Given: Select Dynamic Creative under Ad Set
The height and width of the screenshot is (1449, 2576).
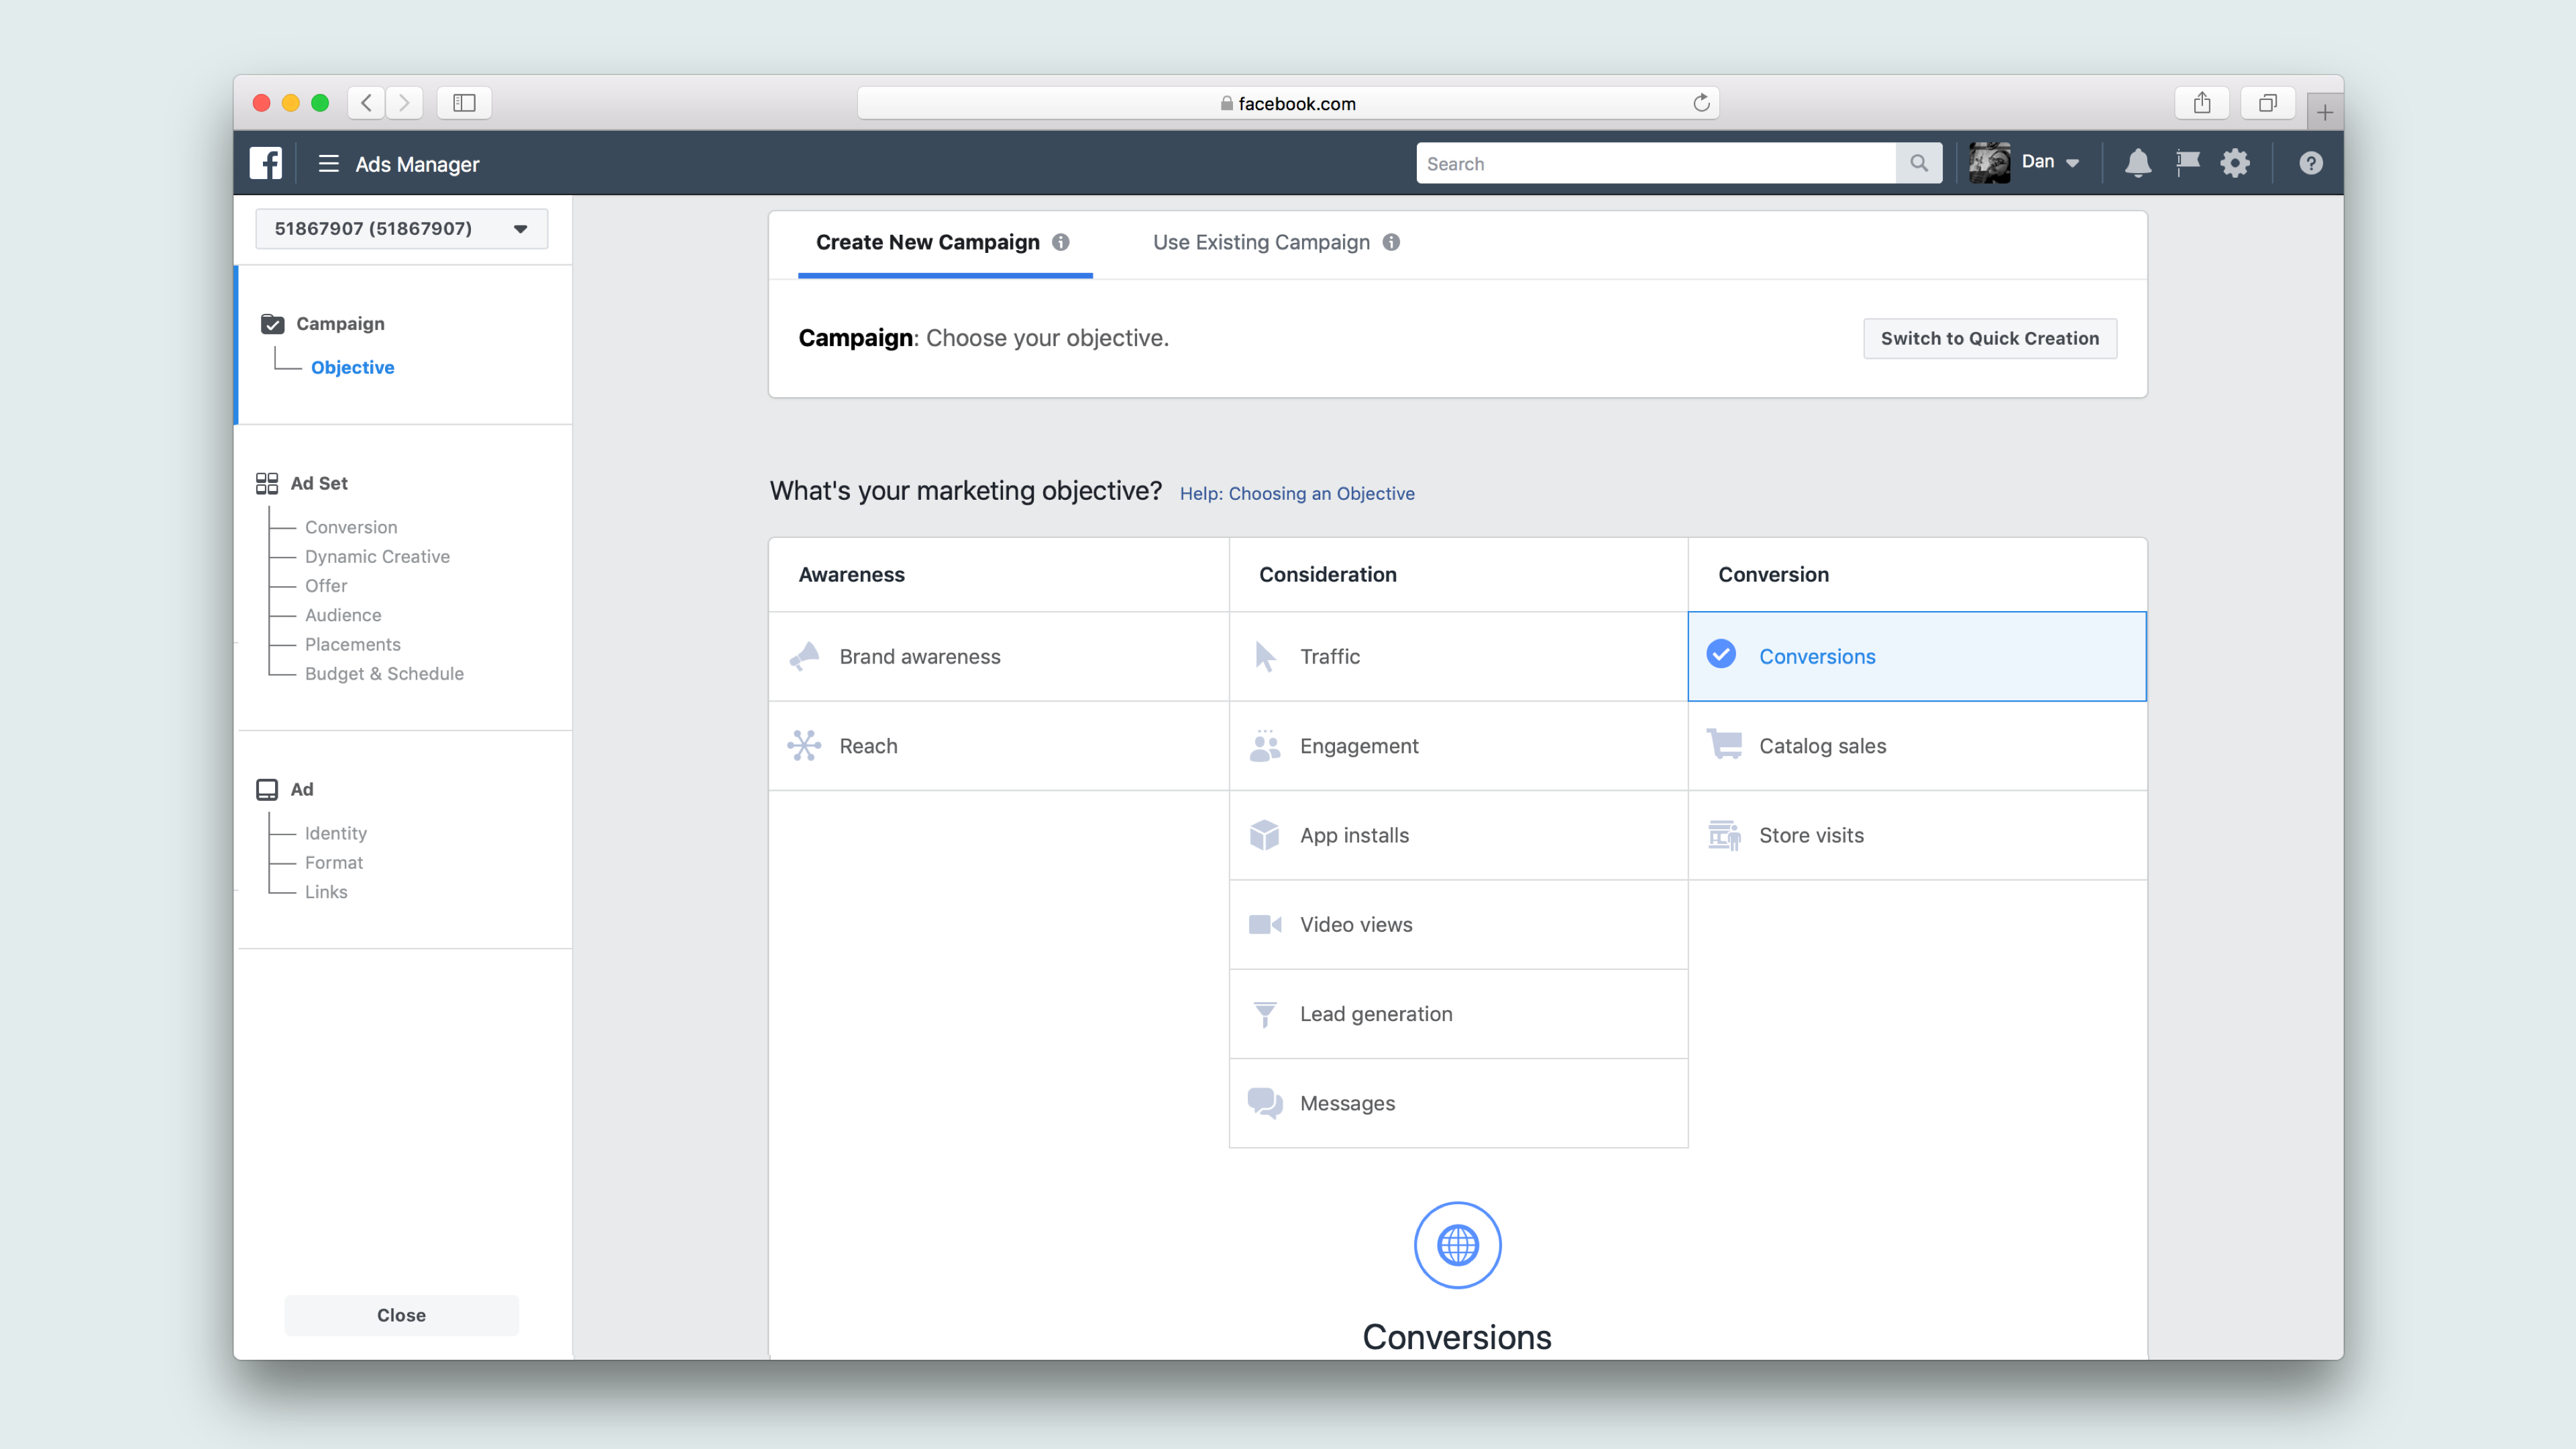Looking at the screenshot, I should (x=377, y=556).
